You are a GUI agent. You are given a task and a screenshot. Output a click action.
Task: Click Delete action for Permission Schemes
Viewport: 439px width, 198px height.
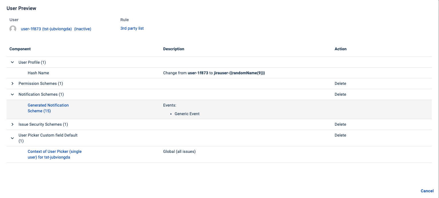[340, 84]
